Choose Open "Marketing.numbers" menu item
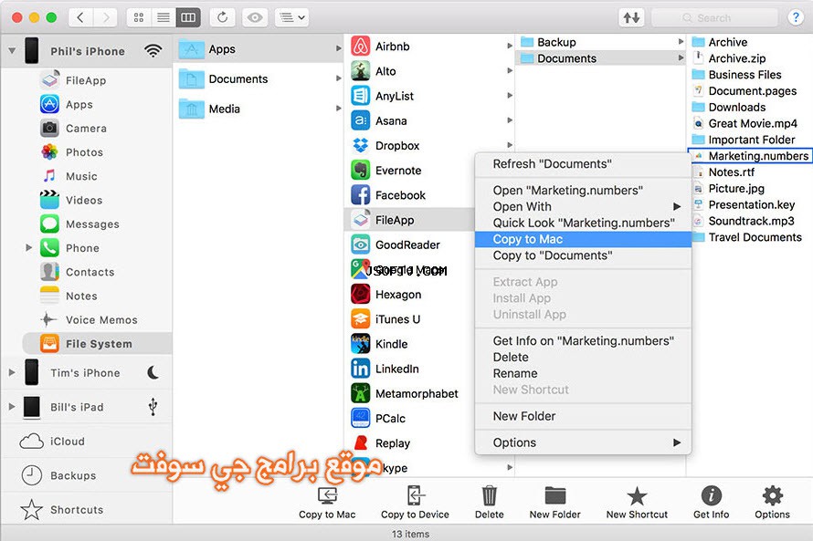This screenshot has width=813, height=541. [x=584, y=191]
